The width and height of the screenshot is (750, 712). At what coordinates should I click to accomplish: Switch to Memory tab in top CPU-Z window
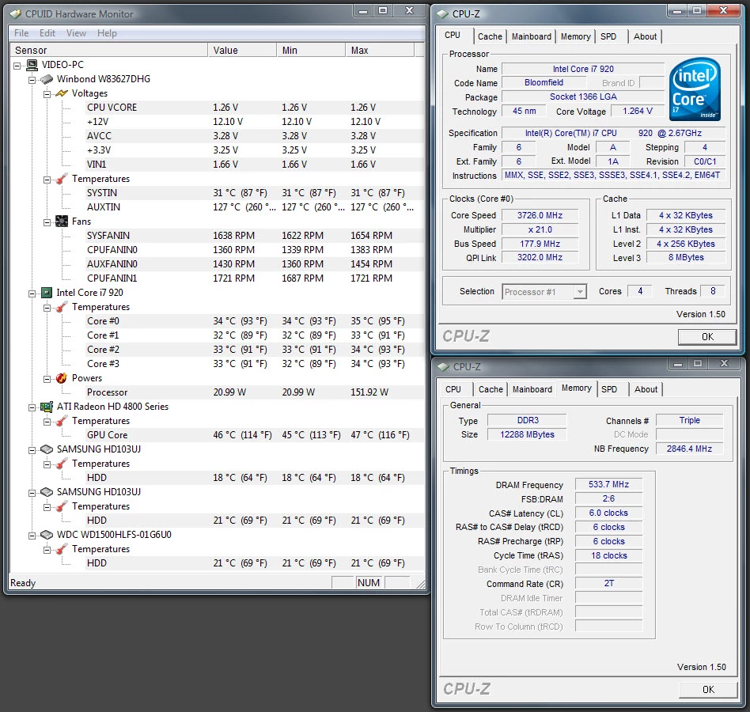[575, 36]
